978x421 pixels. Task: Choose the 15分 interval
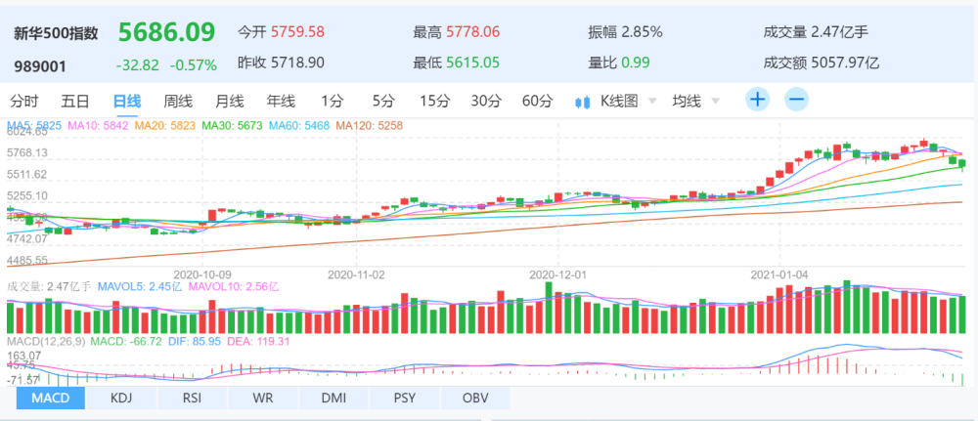(x=433, y=101)
